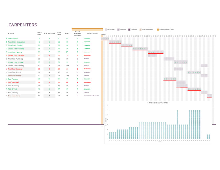Select the First Floor Drywall activity
This screenshot has height=170, width=220.
coord(15,72)
